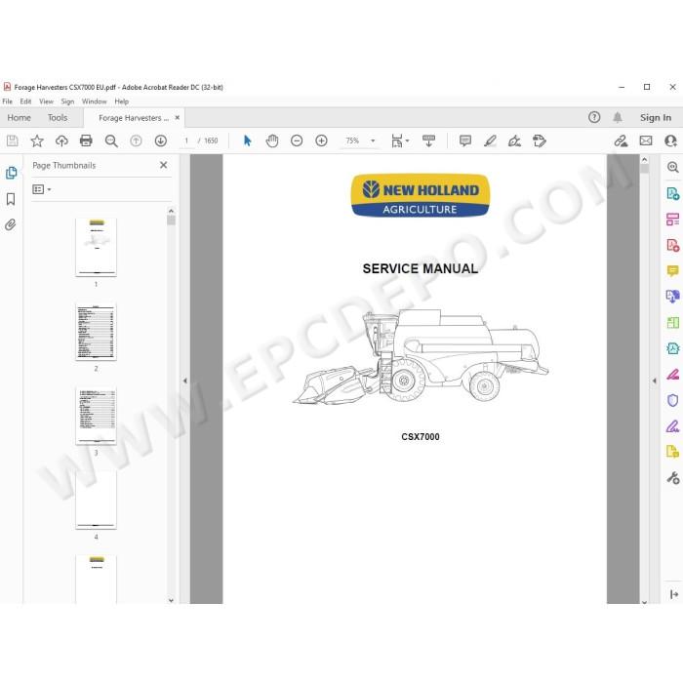This screenshot has height=683, width=683.
Task: Go to the next page using down arrow
Action: click(x=161, y=141)
